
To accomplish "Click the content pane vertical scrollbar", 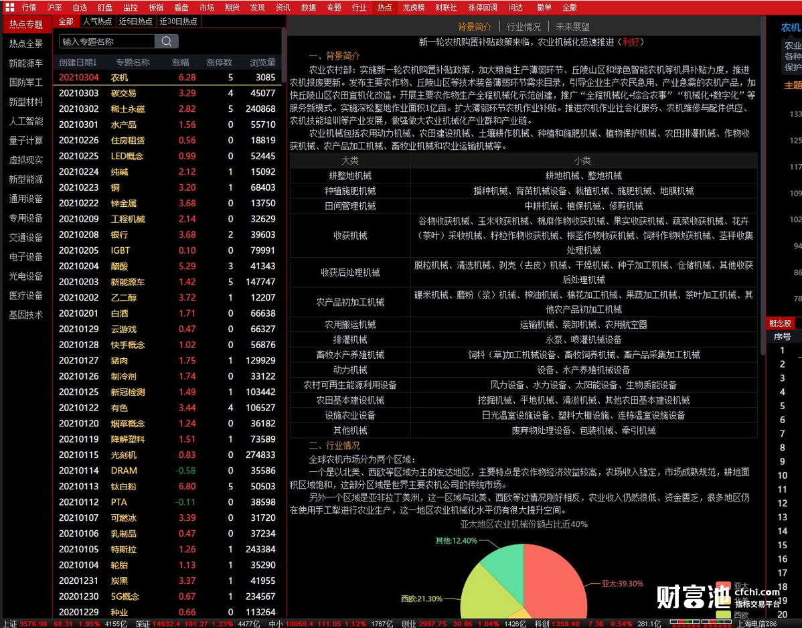I will point(762,187).
